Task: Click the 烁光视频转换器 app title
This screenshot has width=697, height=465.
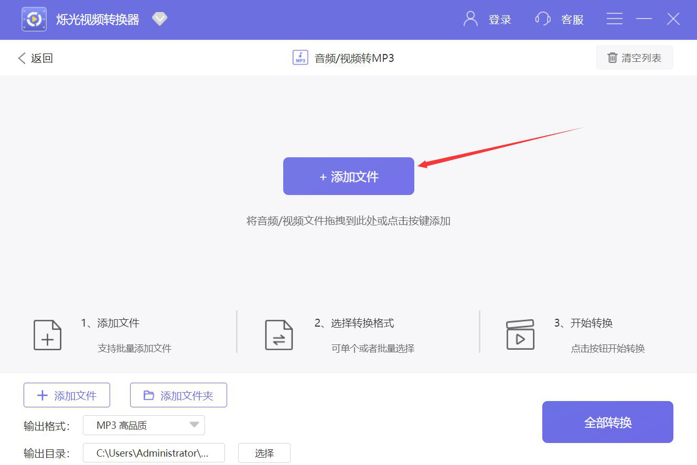Action: [98, 20]
